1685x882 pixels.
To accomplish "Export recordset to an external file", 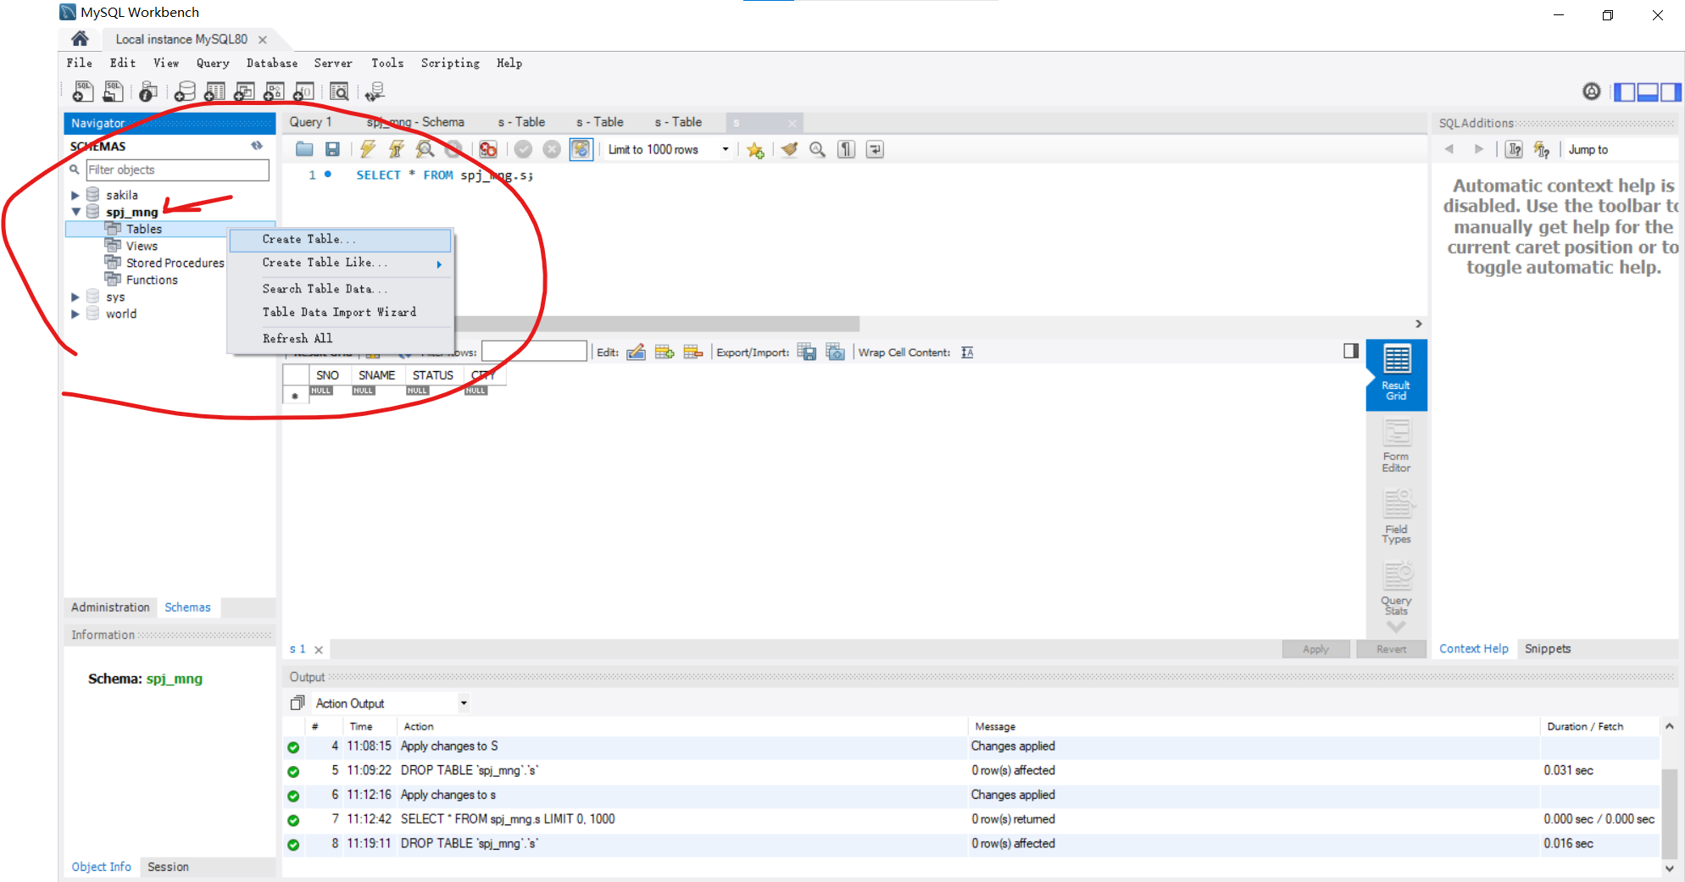I will click(807, 352).
